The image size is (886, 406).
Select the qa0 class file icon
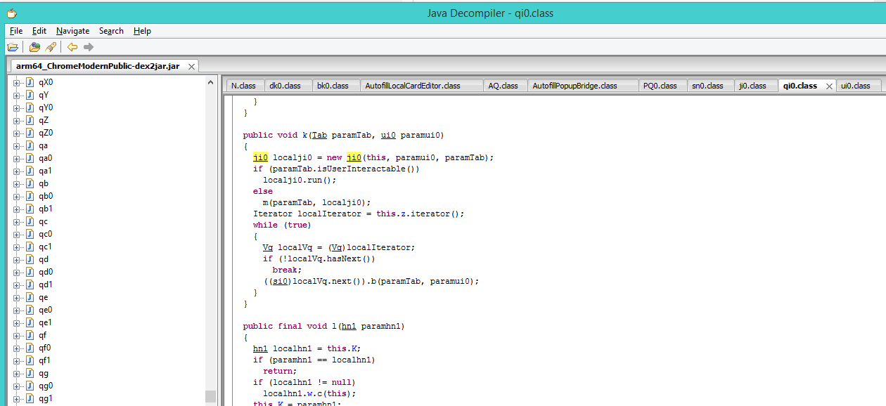(x=30, y=158)
